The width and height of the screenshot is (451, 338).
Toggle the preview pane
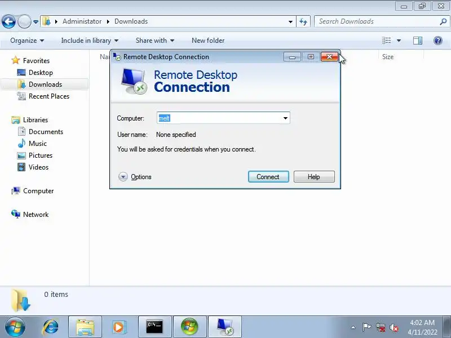point(418,41)
